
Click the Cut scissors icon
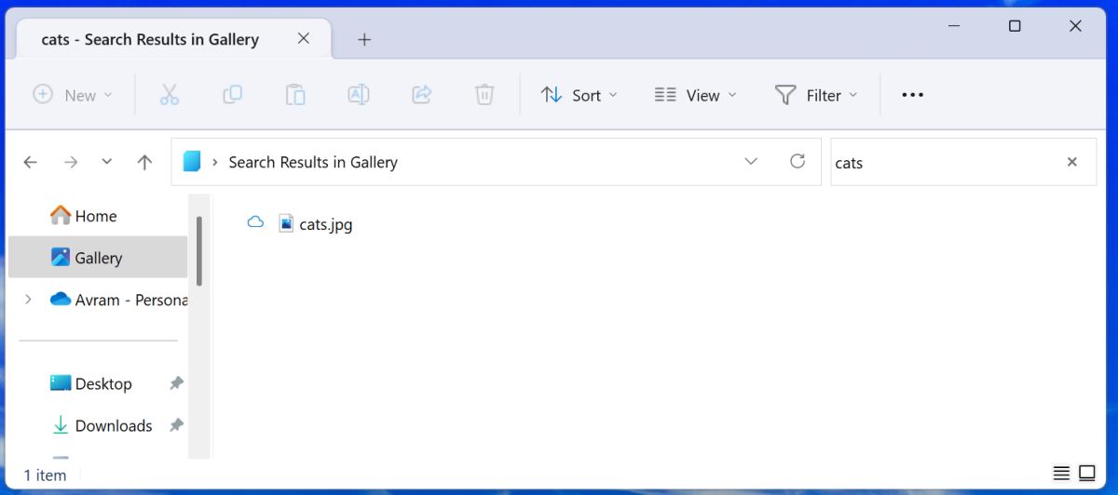169,95
